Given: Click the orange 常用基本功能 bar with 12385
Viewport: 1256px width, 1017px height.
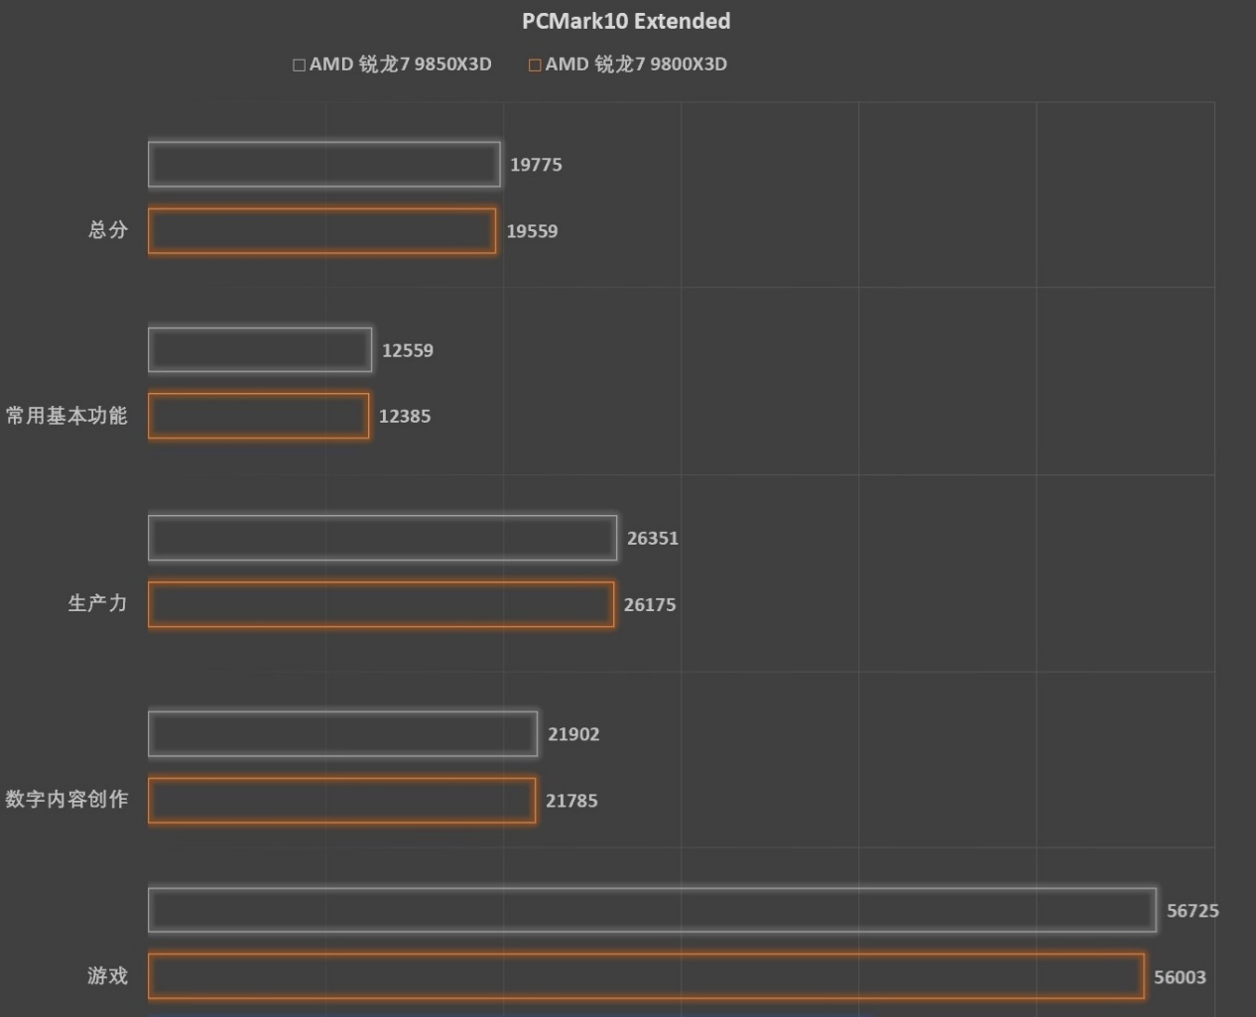Looking at the screenshot, I should pos(259,416).
